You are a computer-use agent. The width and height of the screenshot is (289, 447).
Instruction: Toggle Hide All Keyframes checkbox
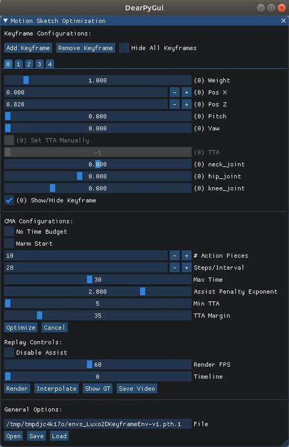click(x=124, y=48)
